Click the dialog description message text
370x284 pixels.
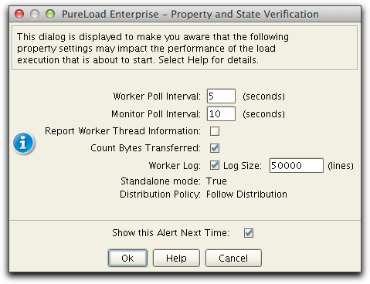[x=153, y=49]
